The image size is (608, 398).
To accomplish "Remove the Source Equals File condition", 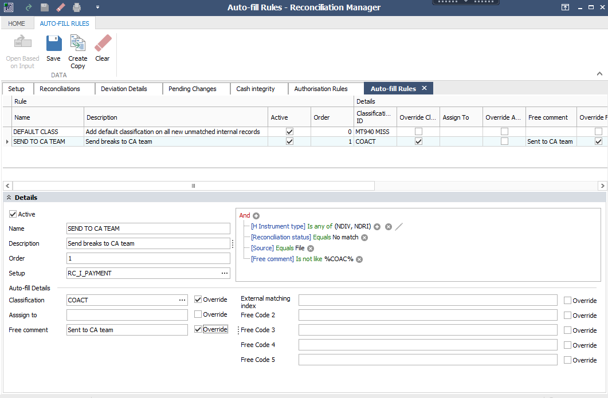I will 311,249.
